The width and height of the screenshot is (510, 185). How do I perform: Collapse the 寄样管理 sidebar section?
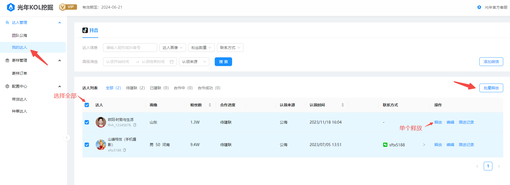coord(60,60)
